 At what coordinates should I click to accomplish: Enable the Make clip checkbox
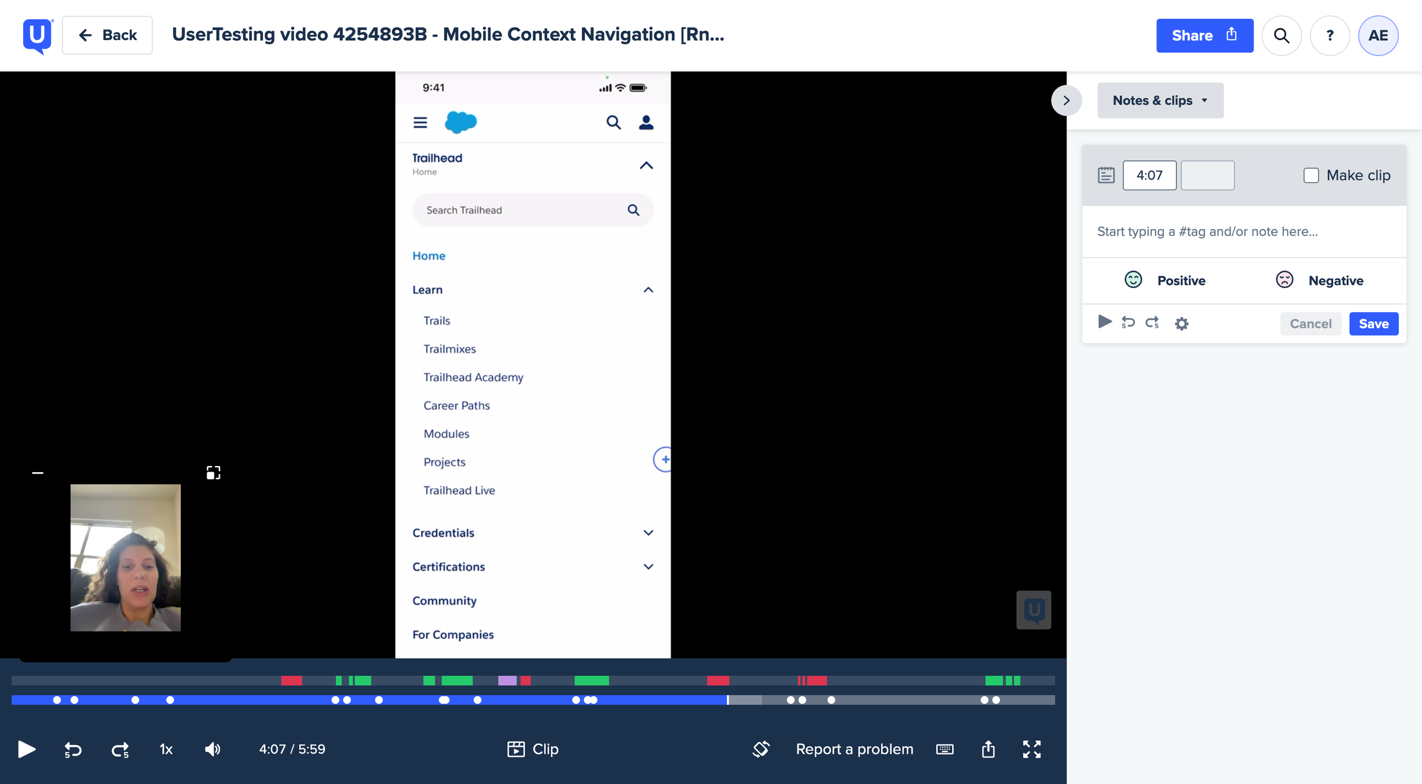1311,175
